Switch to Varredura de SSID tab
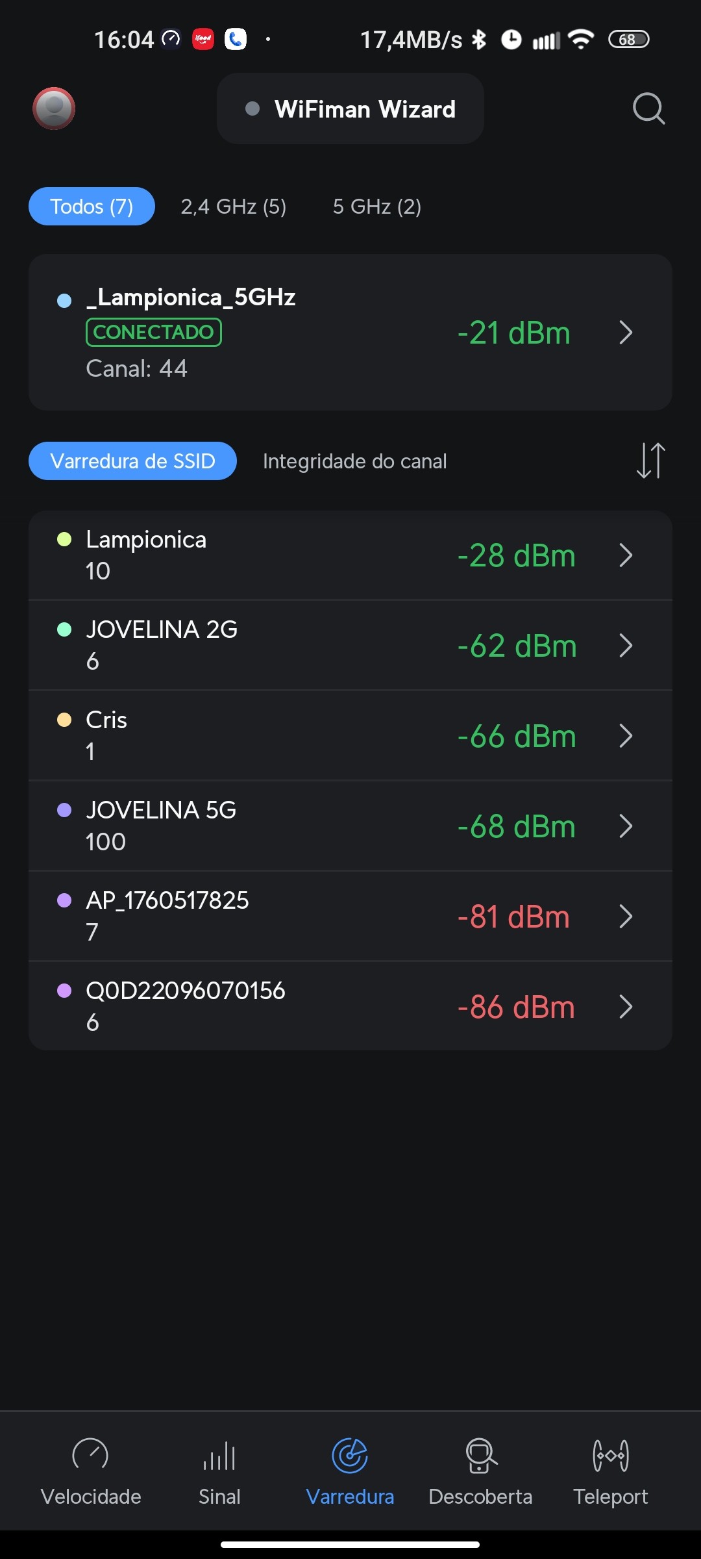This screenshot has height=1559, width=701. click(132, 461)
